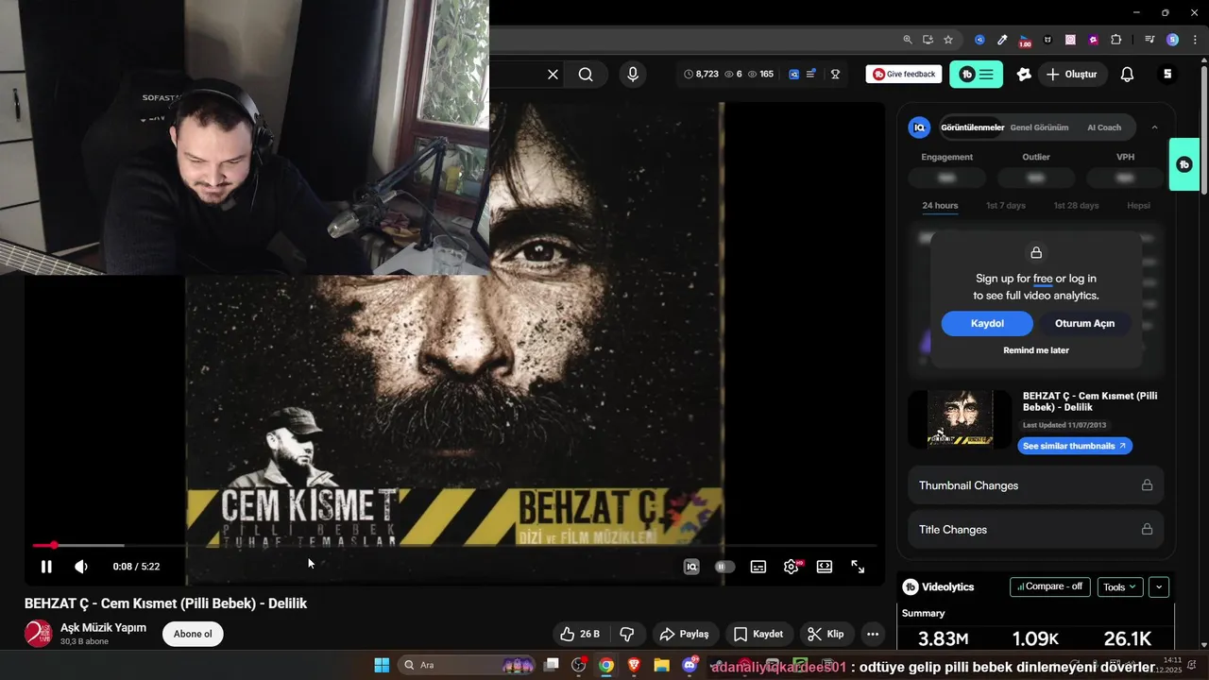This screenshot has height=680, width=1209.
Task: Click See similar thumbnails button
Action: tap(1075, 446)
